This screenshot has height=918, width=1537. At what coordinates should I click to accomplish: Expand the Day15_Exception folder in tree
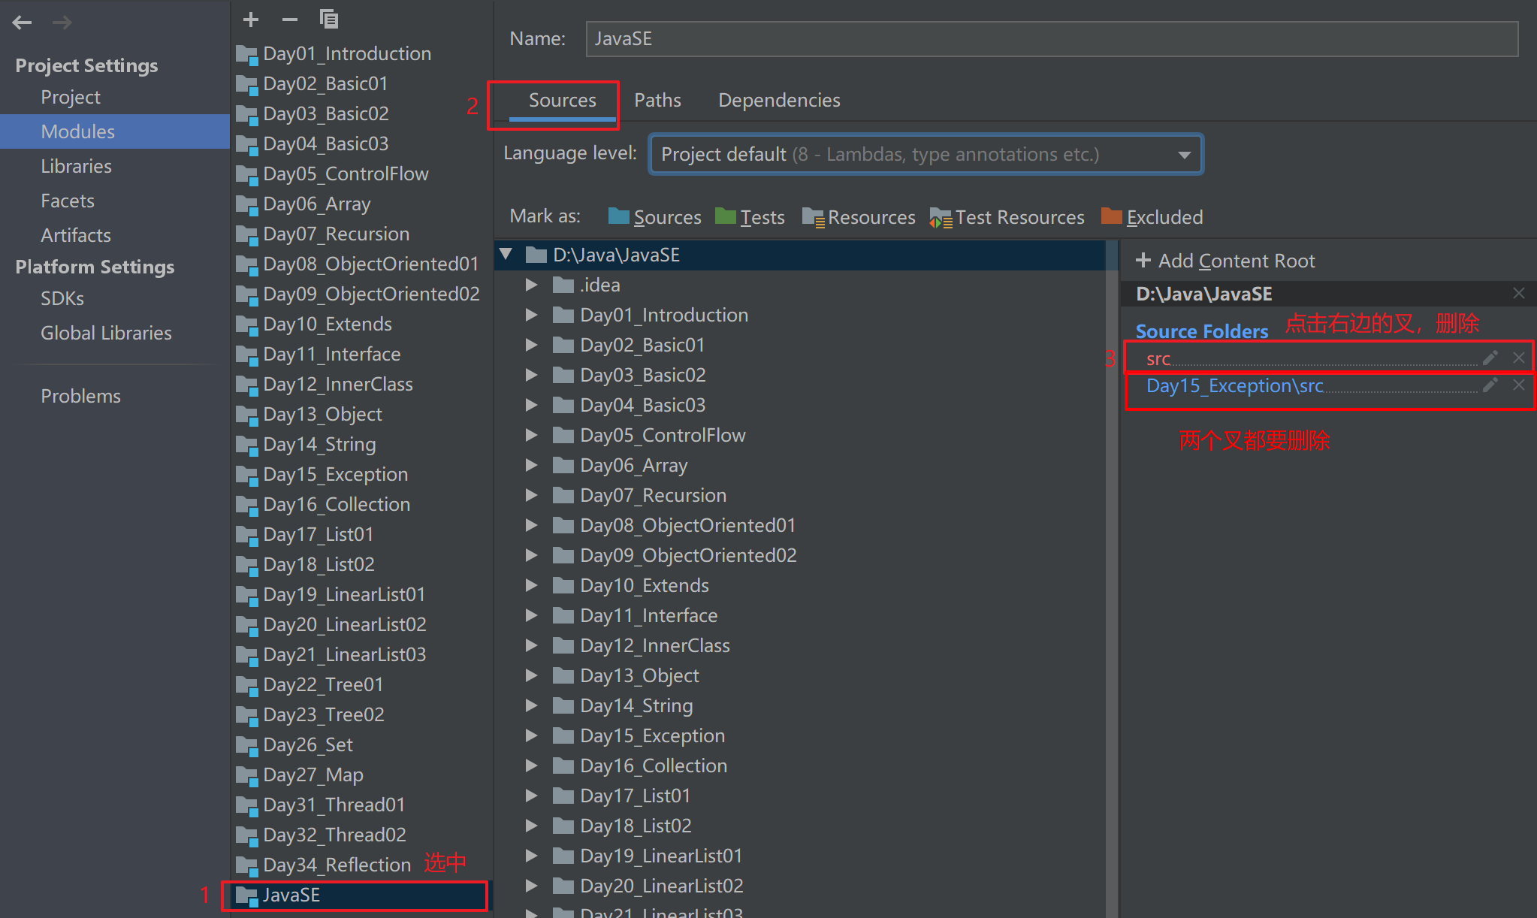pyautogui.click(x=531, y=735)
